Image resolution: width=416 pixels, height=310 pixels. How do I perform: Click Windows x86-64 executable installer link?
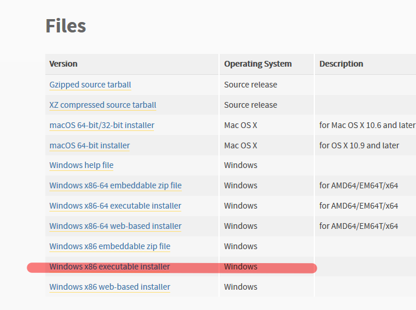(115, 206)
